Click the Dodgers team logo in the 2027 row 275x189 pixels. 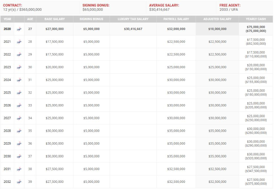[19, 118]
